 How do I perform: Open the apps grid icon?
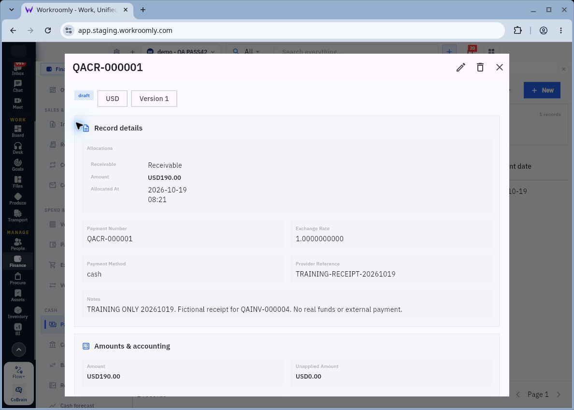click(491, 51)
